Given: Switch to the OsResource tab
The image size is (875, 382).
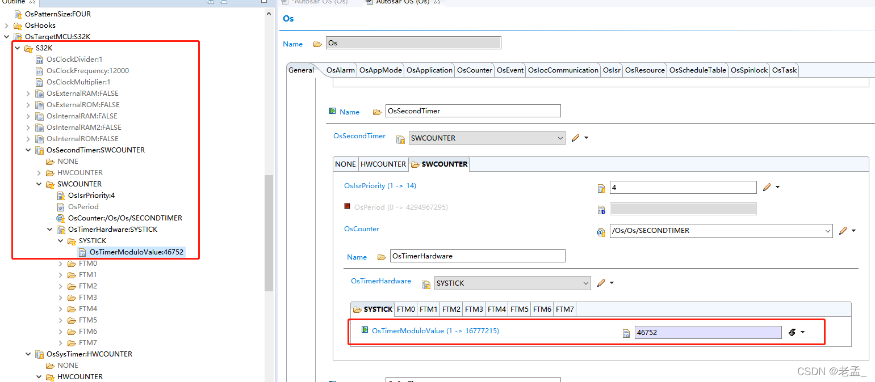Looking at the screenshot, I should 645,70.
